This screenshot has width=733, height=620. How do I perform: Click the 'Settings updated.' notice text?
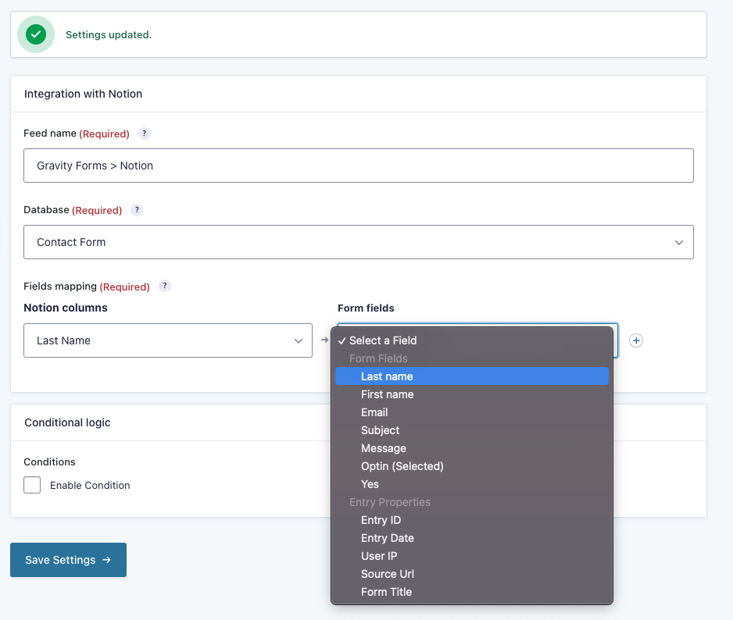click(x=109, y=35)
